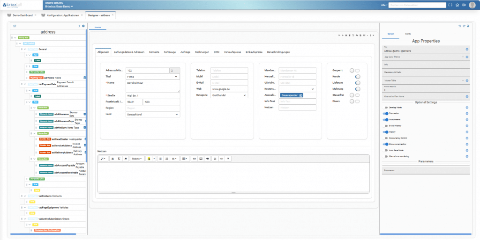
Task: Toggle the Mahnung switch
Action: [357, 89]
